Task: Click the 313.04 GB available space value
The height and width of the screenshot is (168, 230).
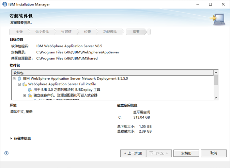Action: 142,117
